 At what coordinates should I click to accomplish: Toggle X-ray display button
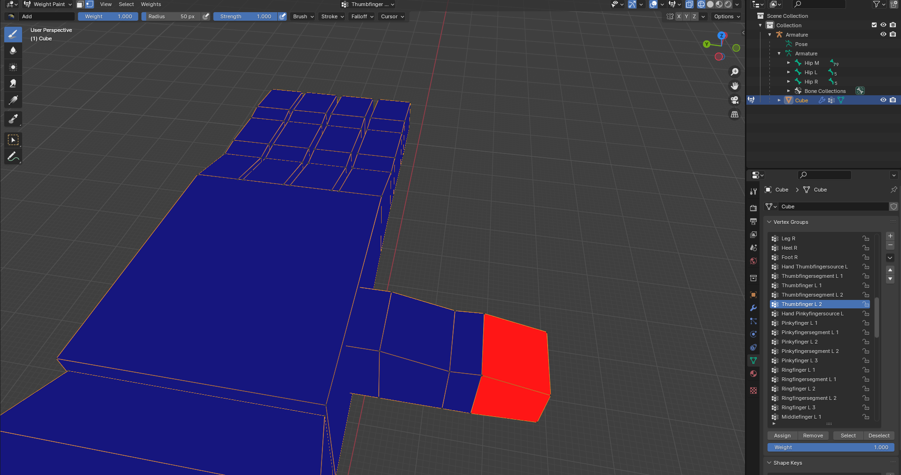pyautogui.click(x=689, y=4)
